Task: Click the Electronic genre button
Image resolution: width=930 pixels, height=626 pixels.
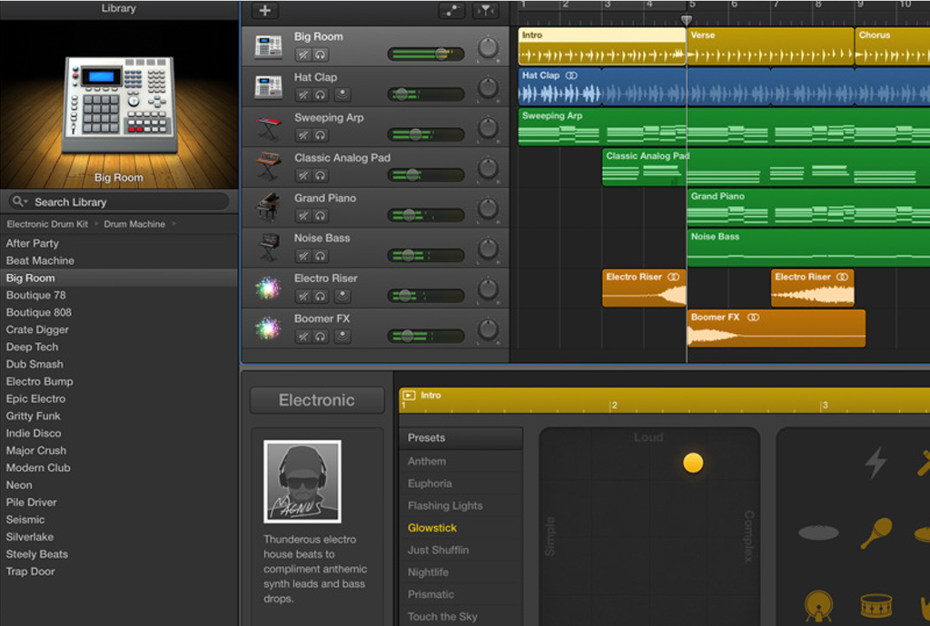Action: pos(316,400)
